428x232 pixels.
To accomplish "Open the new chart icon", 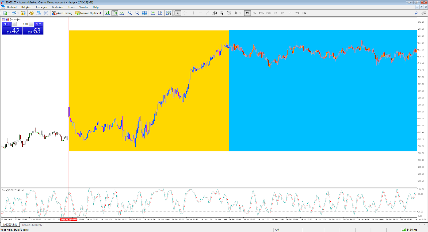I will [5, 13].
